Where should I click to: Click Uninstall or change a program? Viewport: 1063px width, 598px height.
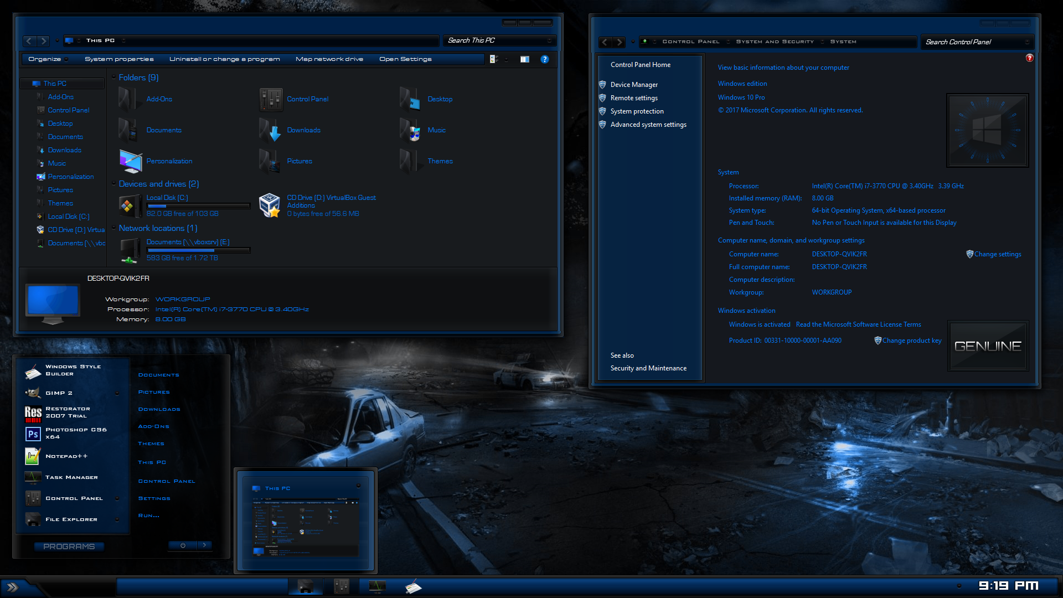224,58
